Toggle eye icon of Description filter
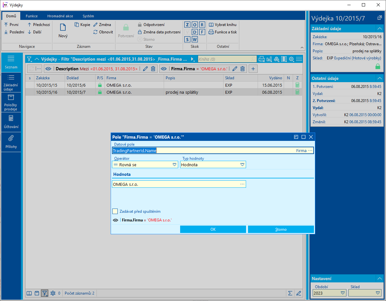Screen dimensions: 386x301 (x=48, y=69)
